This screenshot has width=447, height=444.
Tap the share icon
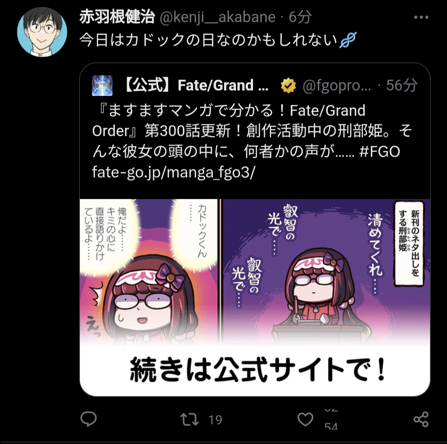[x=421, y=419]
